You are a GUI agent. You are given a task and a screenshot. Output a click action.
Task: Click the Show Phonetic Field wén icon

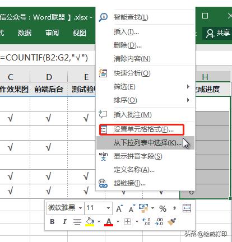pos(103,156)
